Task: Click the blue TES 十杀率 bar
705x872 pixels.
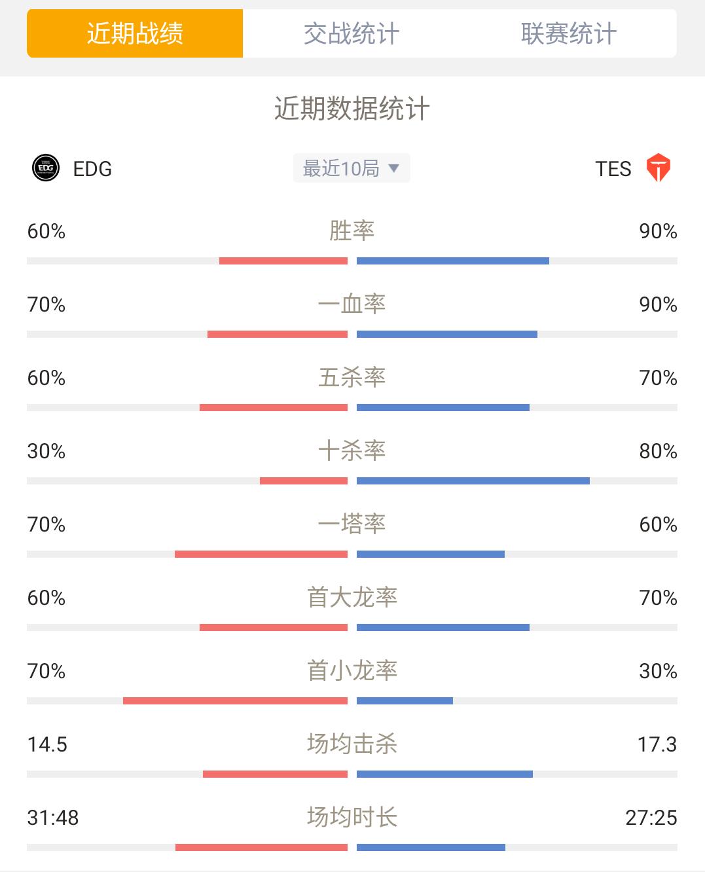Action: point(473,481)
